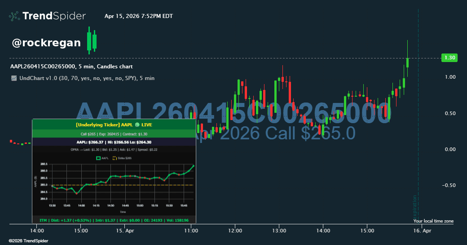Screen dimensions: 467x245
Task: Click the 14:45 label in mini chart
Action: point(125,205)
